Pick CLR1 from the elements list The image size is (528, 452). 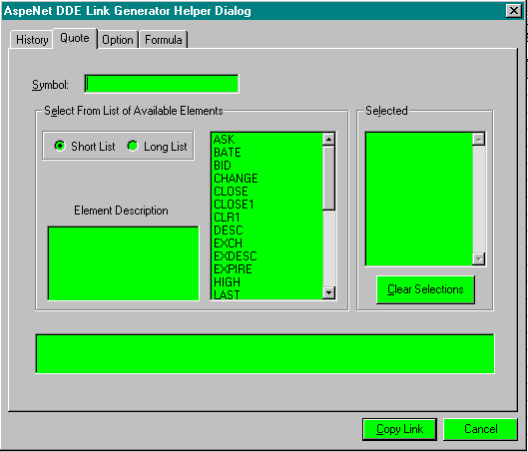[267, 218]
